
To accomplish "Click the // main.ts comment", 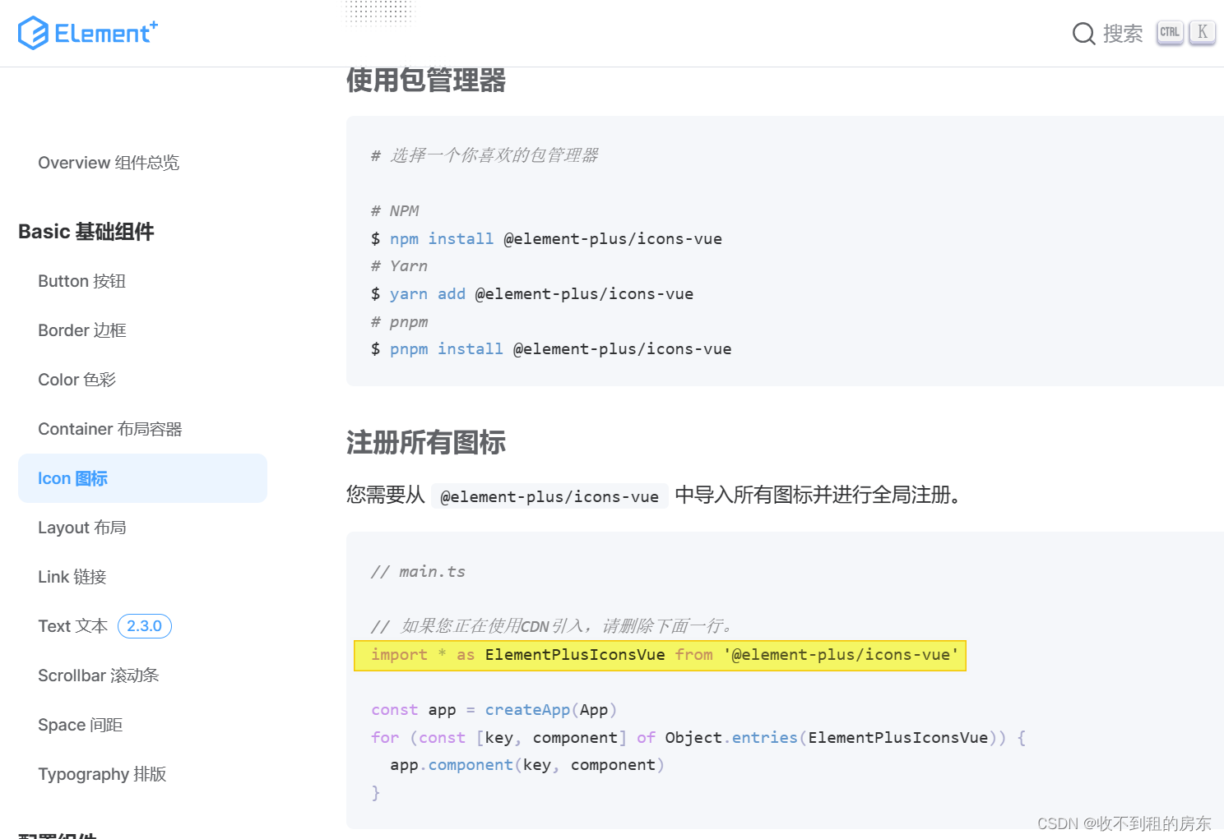I will pos(418,572).
